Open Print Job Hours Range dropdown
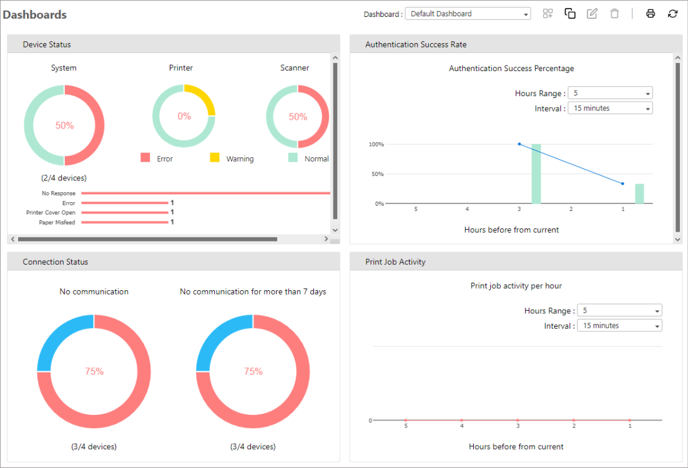 click(x=619, y=311)
